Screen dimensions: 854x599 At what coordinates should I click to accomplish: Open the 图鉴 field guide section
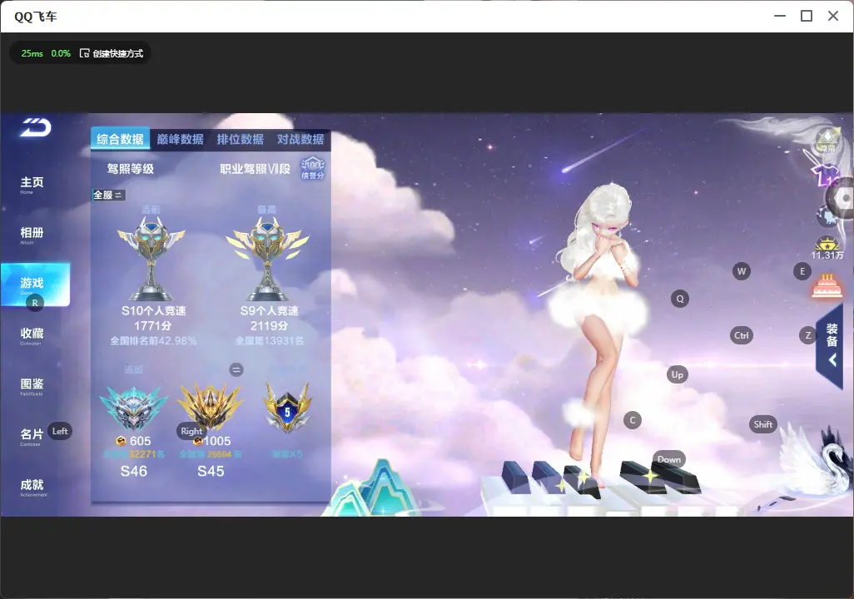32,386
